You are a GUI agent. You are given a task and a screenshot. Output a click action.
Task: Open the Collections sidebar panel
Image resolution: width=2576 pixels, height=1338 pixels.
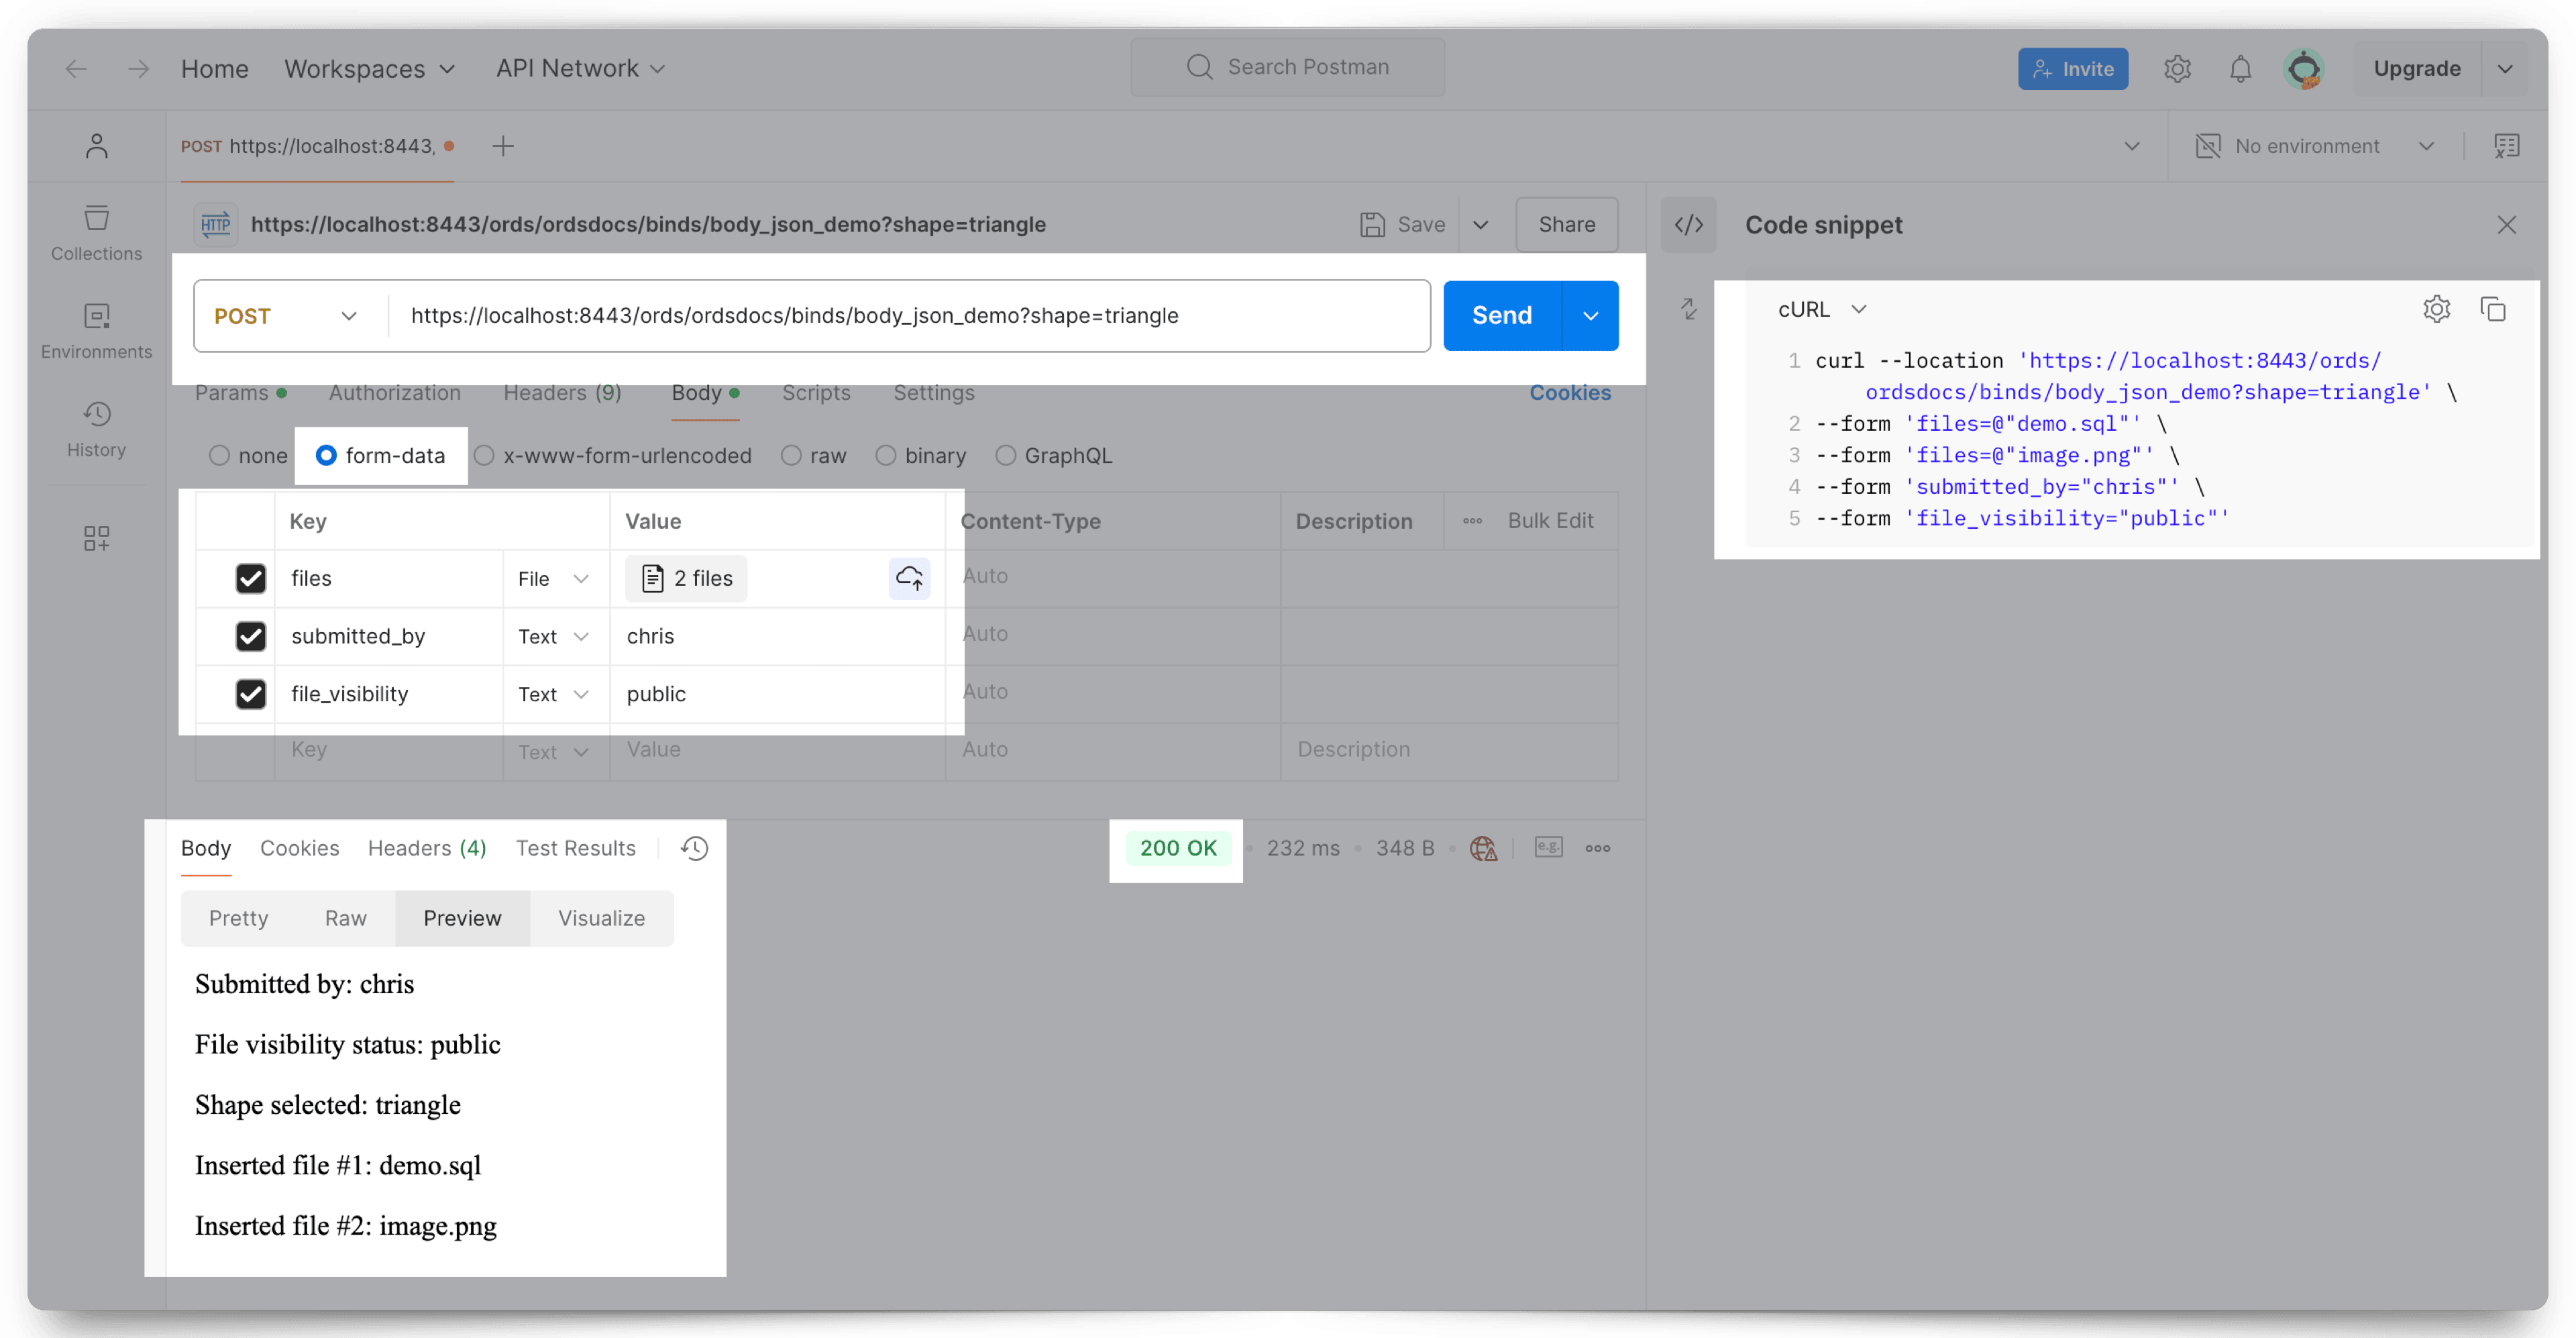96,232
